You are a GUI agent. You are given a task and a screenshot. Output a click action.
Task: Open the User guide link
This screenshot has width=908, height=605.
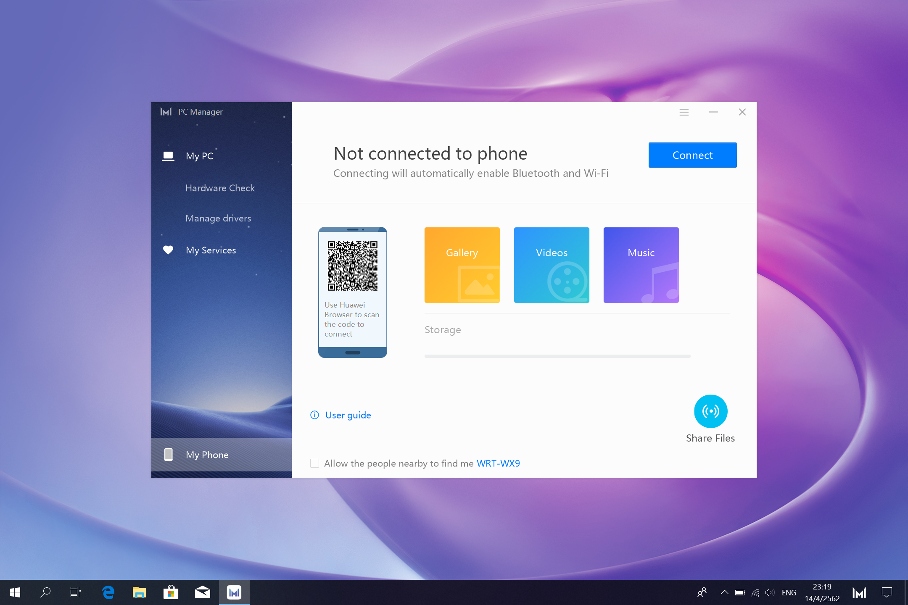tap(348, 415)
